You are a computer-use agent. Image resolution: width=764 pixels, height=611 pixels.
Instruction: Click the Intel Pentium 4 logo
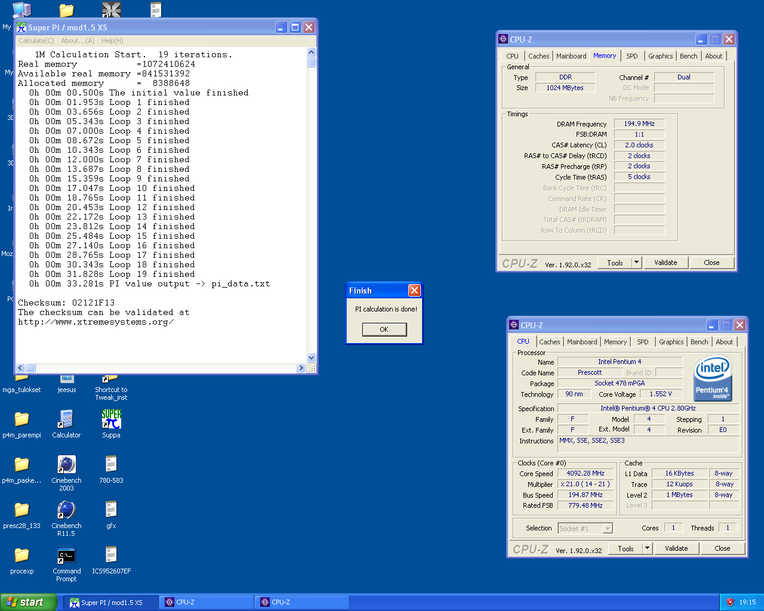(x=713, y=378)
